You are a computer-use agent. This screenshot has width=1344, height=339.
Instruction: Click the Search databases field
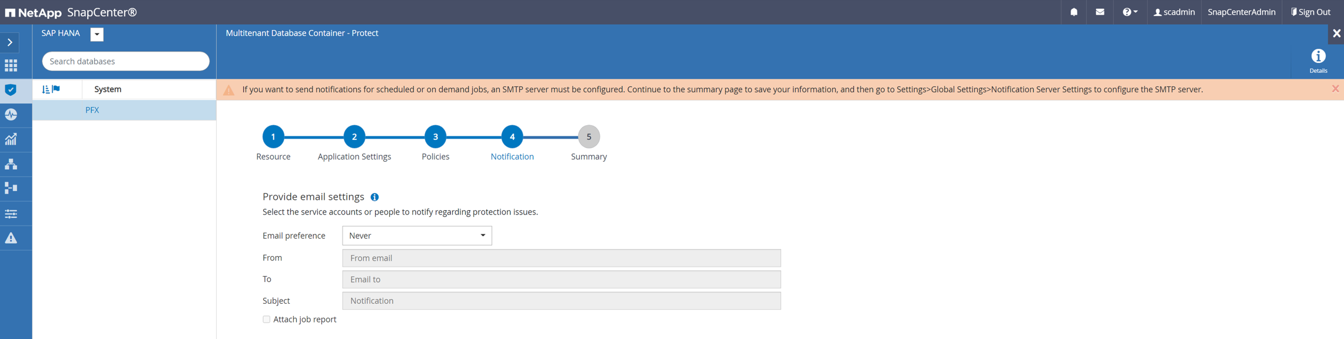125,61
